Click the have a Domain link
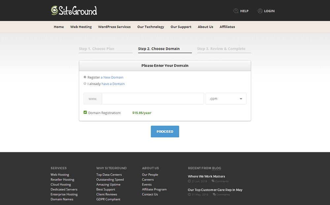 113,84
